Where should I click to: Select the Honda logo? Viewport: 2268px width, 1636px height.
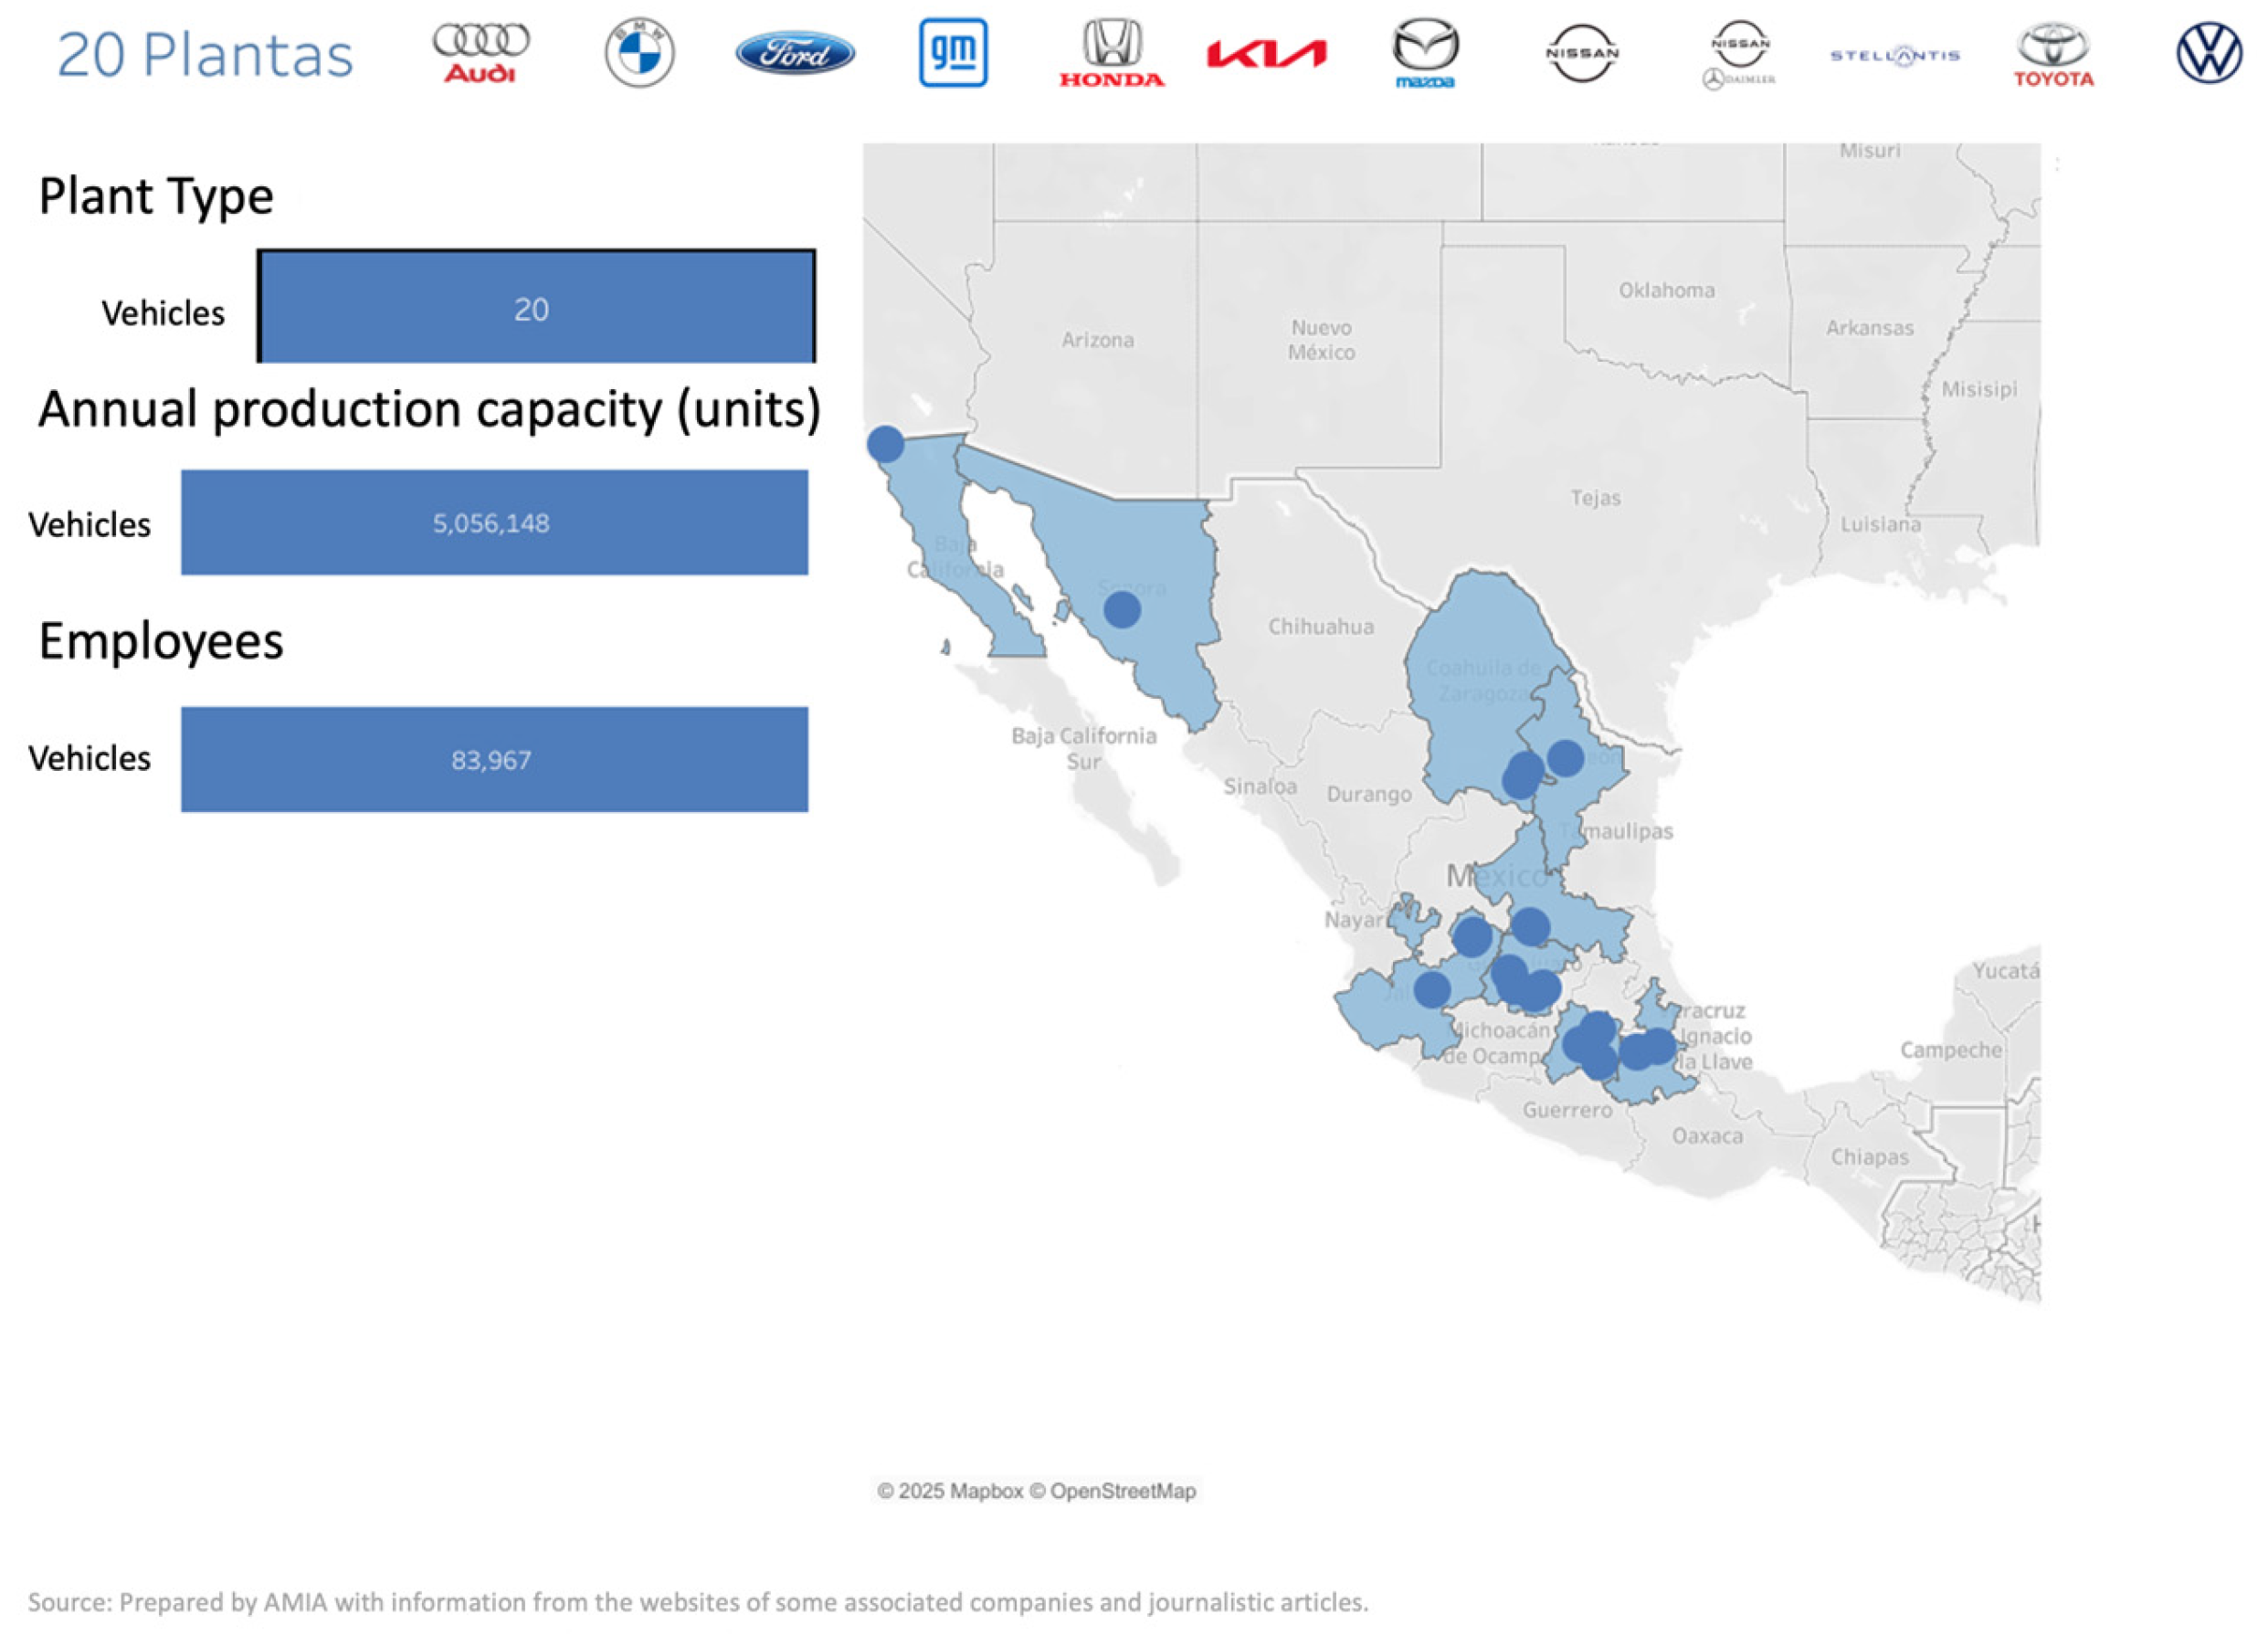click(x=1112, y=53)
